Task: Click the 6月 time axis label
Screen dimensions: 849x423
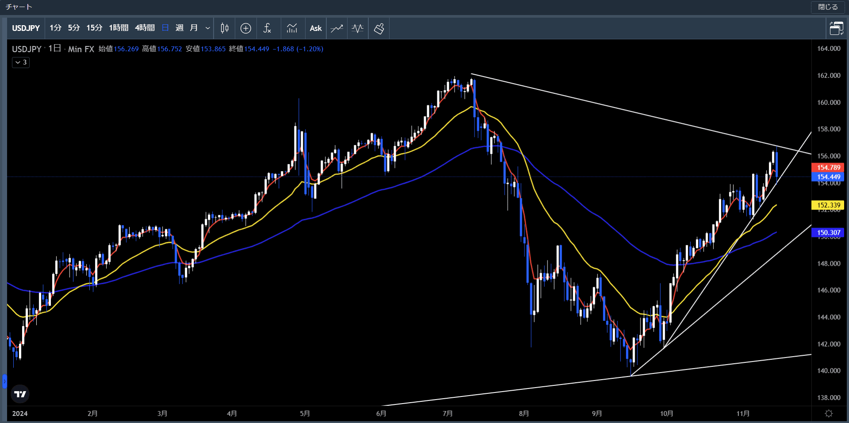Action: pyautogui.click(x=381, y=414)
